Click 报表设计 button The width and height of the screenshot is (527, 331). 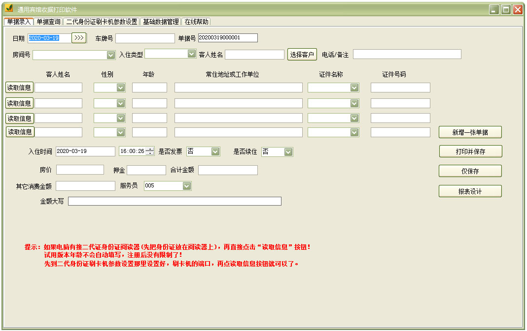point(470,191)
